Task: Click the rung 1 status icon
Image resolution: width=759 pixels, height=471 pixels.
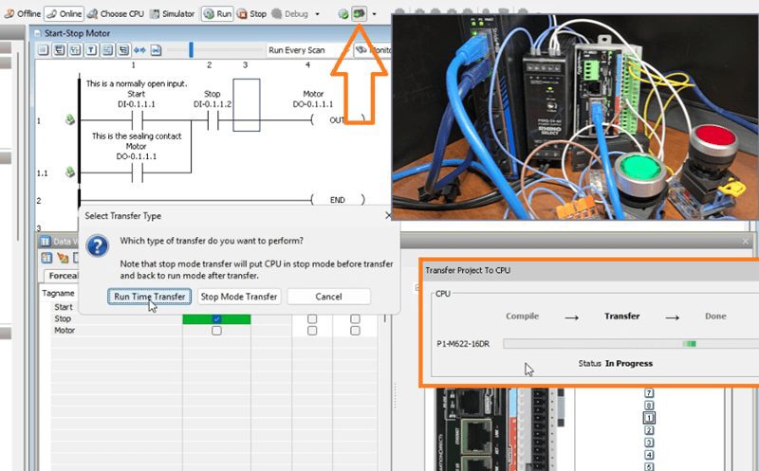Action: pos(69,121)
